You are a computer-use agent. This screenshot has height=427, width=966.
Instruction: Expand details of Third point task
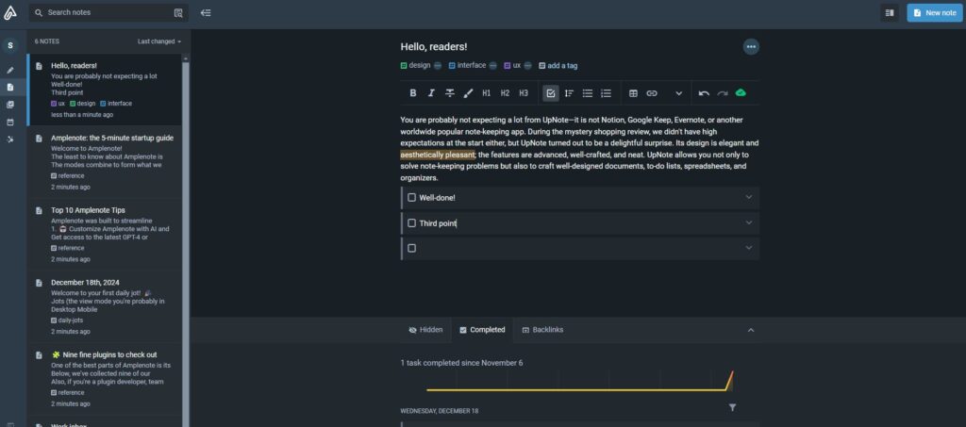(749, 222)
